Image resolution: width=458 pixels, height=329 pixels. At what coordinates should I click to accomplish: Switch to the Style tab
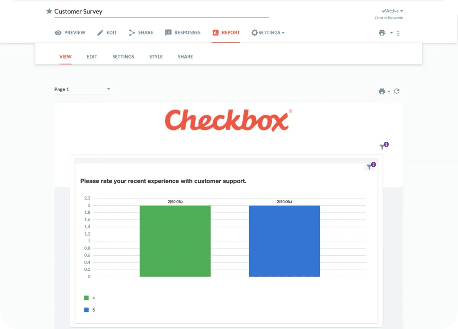point(156,57)
